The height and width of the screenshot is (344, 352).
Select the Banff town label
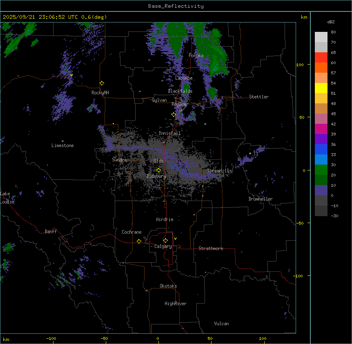point(51,232)
